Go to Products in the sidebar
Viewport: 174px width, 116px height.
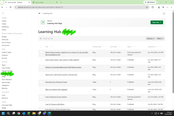click(5, 55)
